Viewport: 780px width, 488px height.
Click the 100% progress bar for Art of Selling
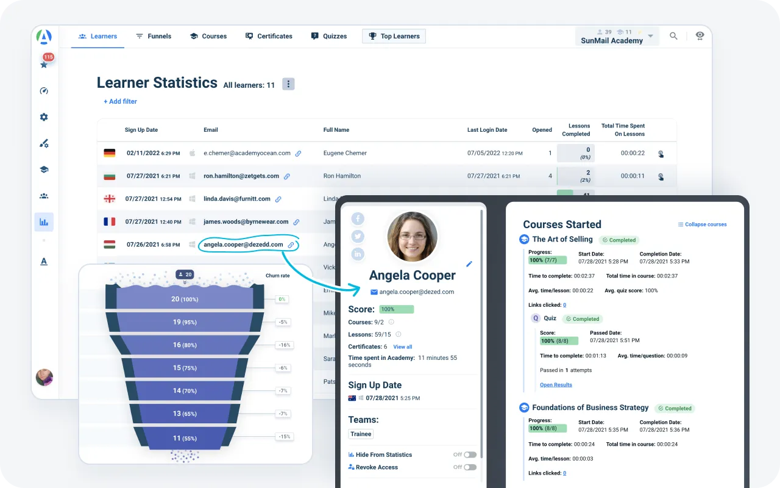[x=547, y=260]
